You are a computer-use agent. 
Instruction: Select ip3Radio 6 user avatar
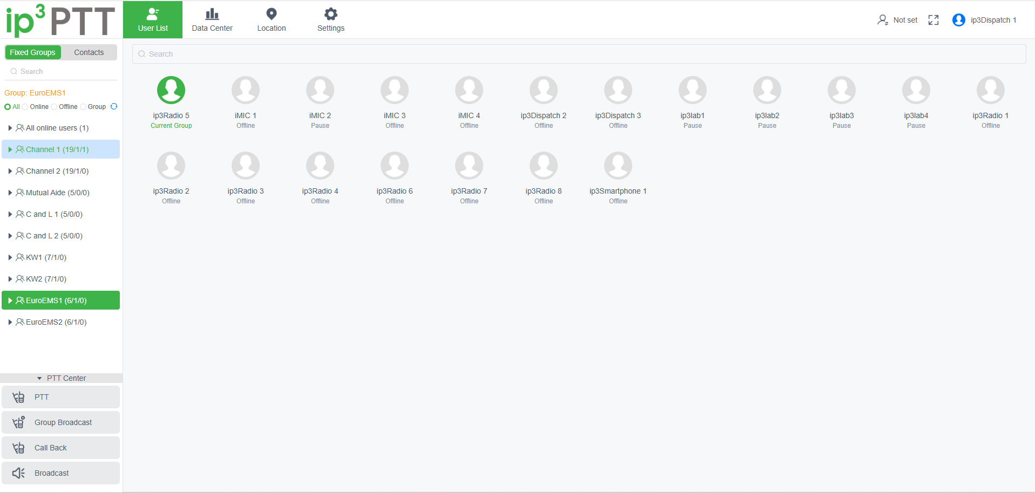pos(395,165)
